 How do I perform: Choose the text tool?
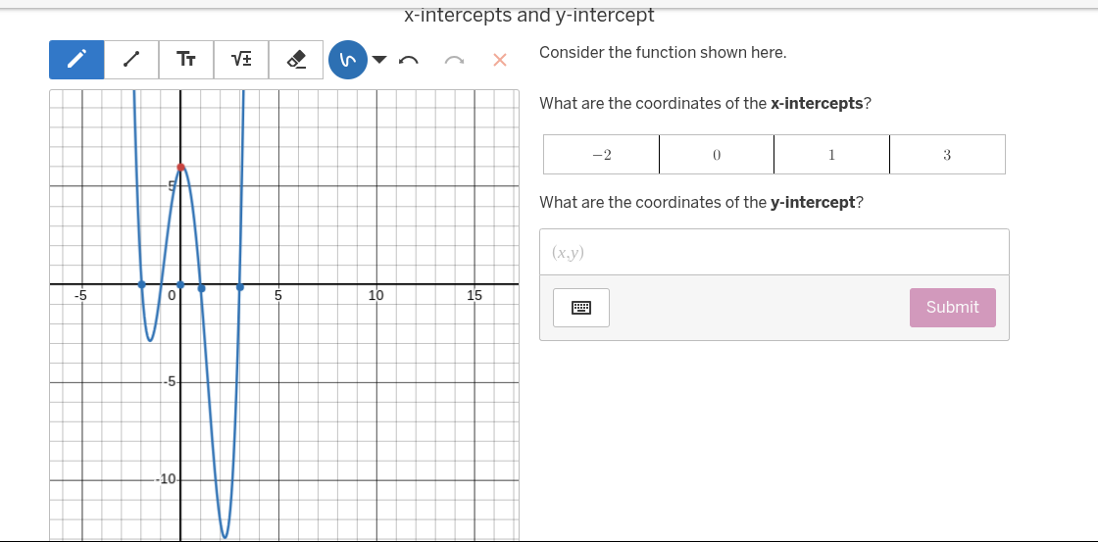click(185, 60)
